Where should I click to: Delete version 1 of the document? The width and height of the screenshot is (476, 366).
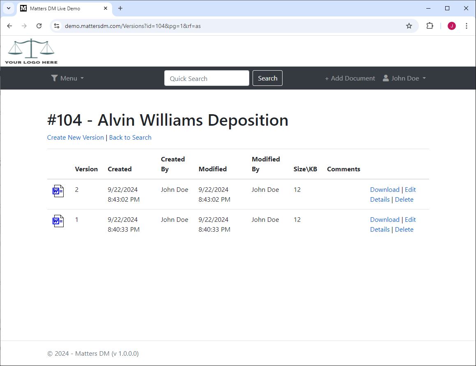pyautogui.click(x=404, y=230)
